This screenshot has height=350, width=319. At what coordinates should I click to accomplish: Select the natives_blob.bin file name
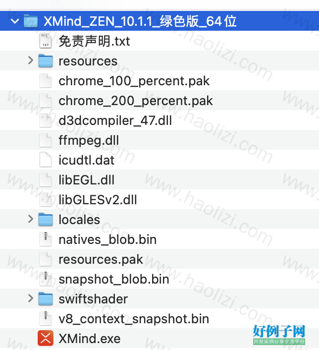click(107, 240)
